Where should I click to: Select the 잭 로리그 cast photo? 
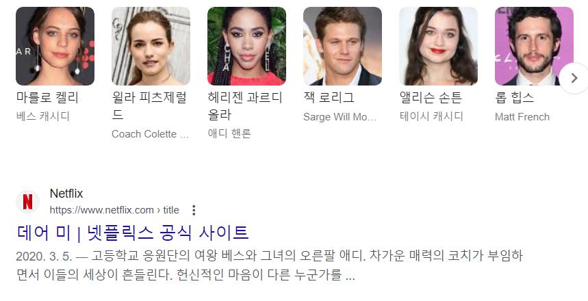(x=342, y=46)
